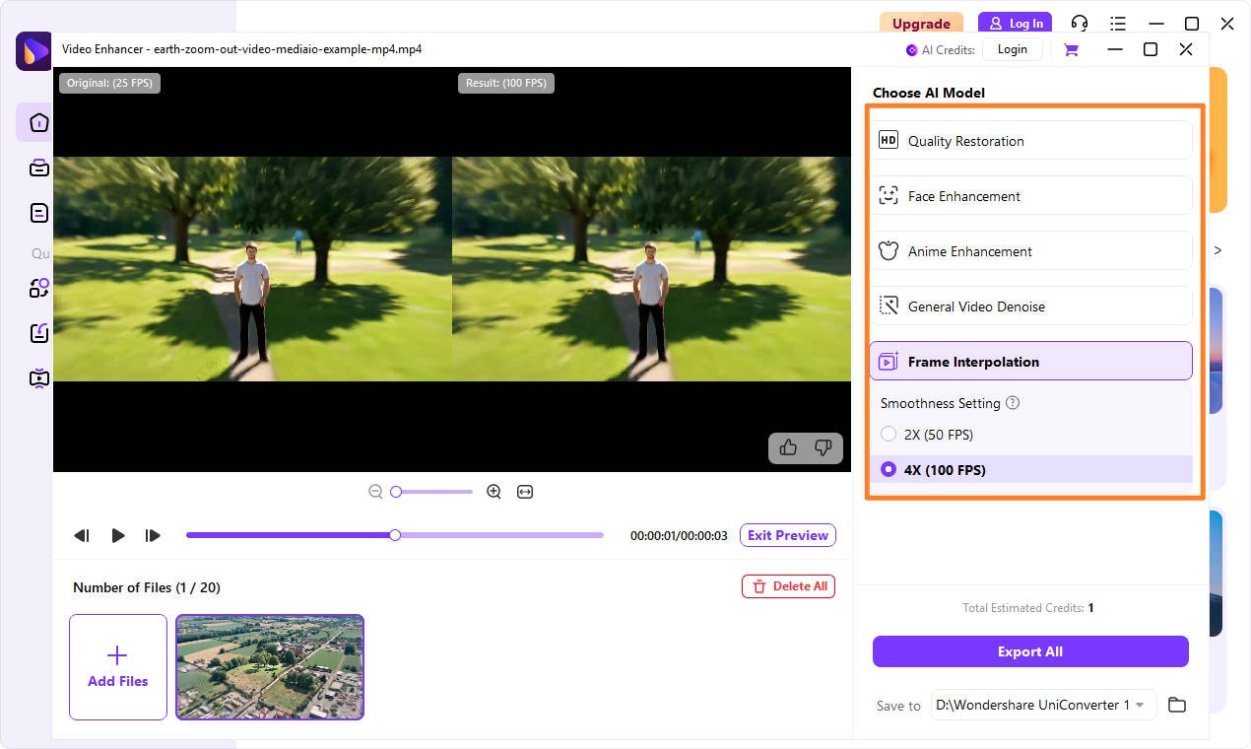Viewport: 1251px width, 749px height.
Task: Select the aerial video thumbnail
Action: click(270, 667)
